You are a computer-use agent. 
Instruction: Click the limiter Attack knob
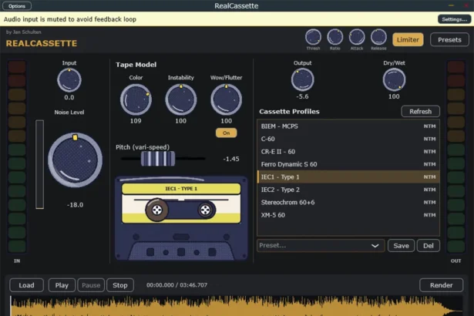[x=357, y=37]
